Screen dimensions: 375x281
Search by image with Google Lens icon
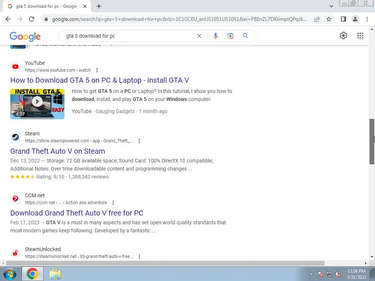tap(230, 36)
